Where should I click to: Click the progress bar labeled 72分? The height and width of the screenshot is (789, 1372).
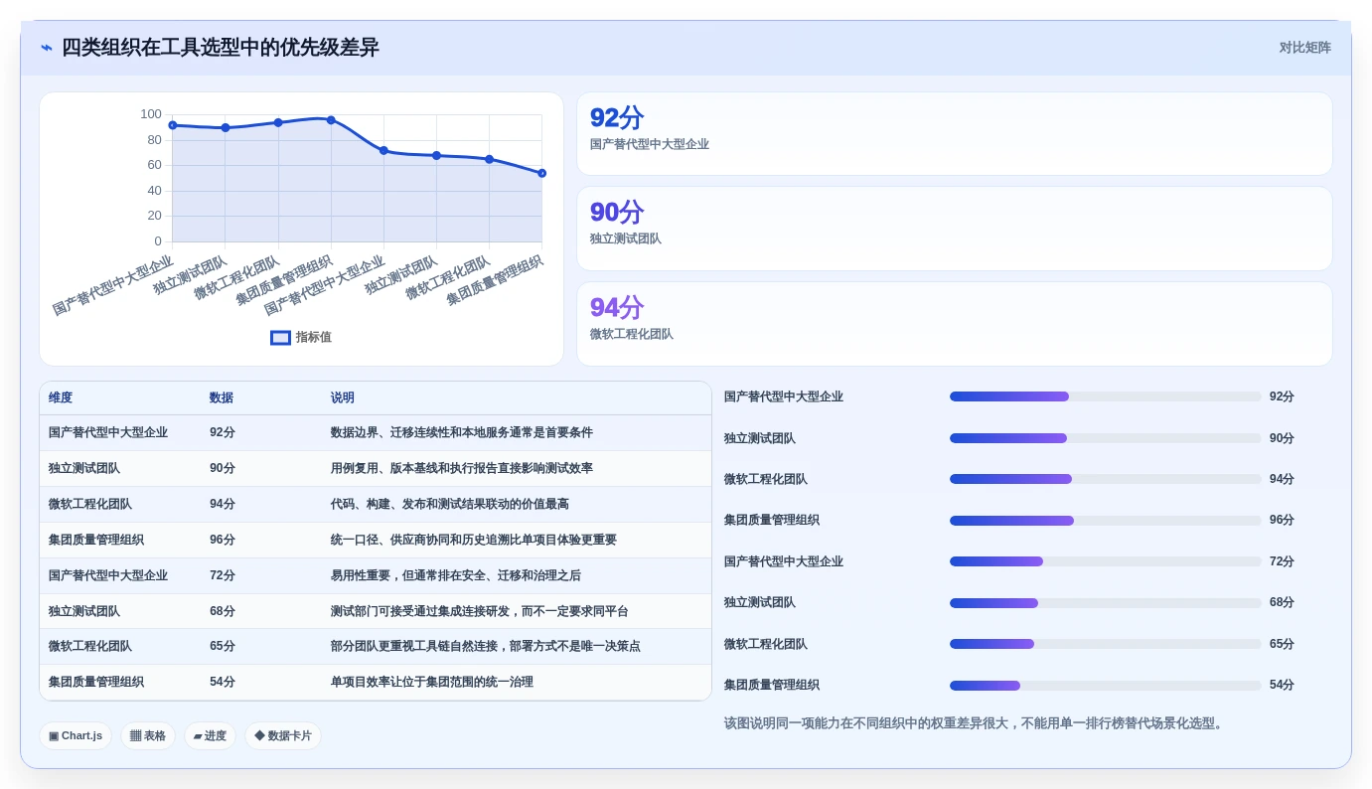(x=1106, y=561)
